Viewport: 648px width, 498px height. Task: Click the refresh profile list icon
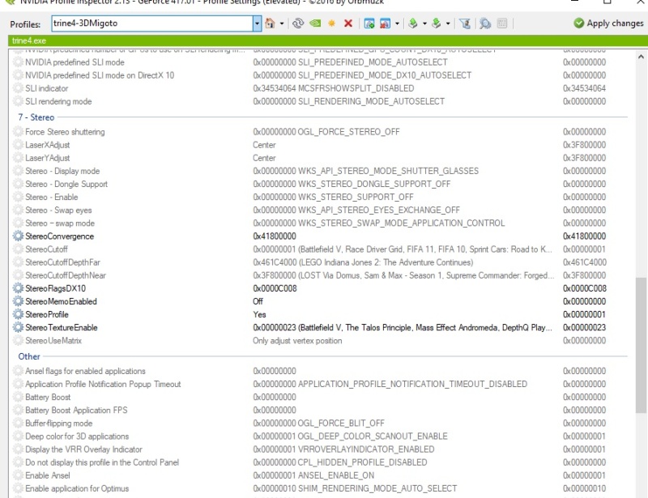pos(297,23)
